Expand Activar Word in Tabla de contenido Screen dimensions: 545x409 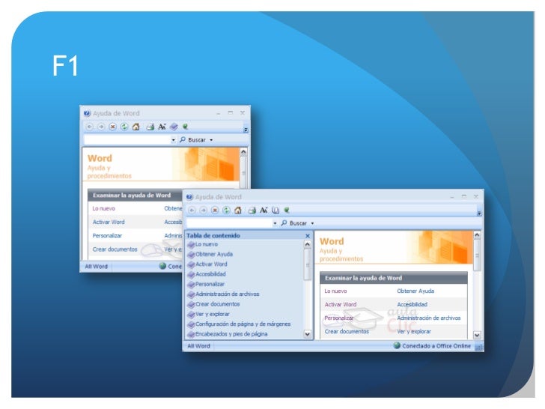[211, 264]
